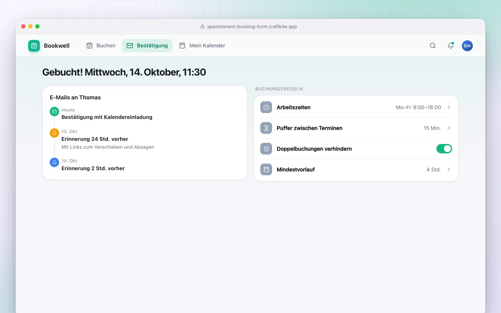Click the blue bell for 14. Okt reminder
Screen dimensions: 501x313
(54, 162)
